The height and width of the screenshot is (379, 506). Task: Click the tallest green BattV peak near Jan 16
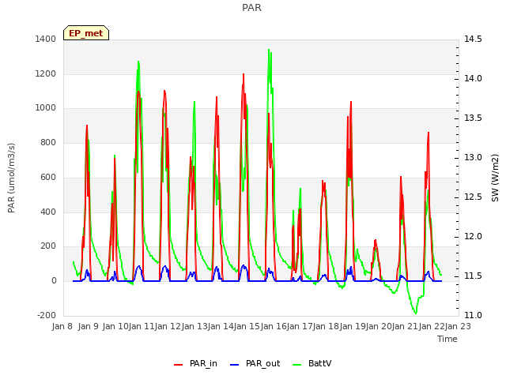tap(269, 51)
